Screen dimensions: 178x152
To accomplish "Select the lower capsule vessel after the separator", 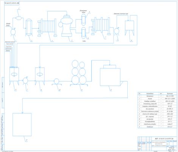I will [x=83, y=33].
